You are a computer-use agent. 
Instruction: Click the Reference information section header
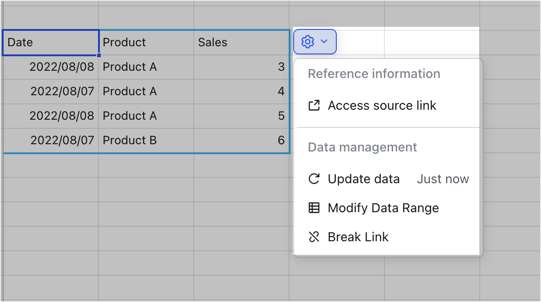click(374, 73)
